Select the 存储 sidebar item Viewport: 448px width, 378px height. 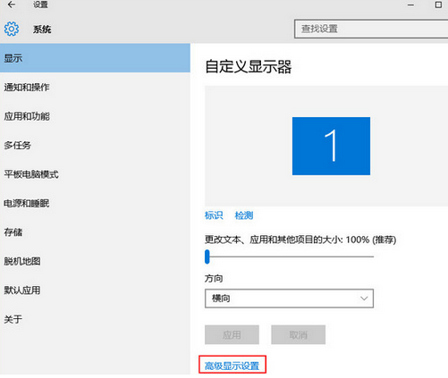[x=95, y=232]
